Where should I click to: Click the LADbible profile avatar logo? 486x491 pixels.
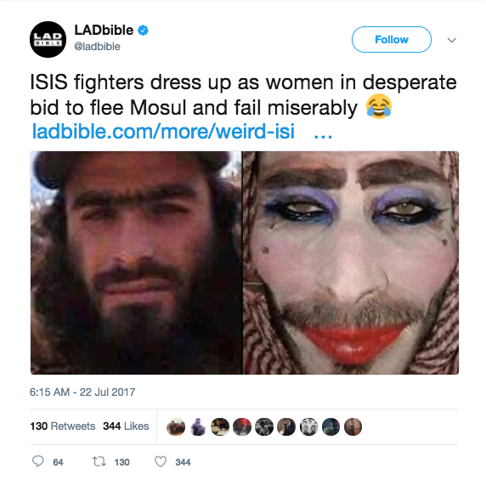pos(48,39)
